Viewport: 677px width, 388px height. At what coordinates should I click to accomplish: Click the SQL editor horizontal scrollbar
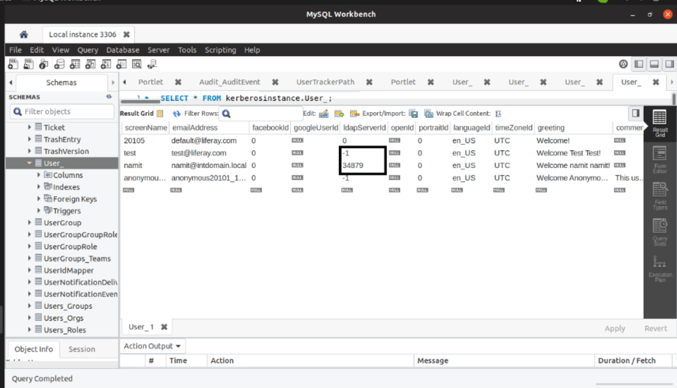[141, 102]
